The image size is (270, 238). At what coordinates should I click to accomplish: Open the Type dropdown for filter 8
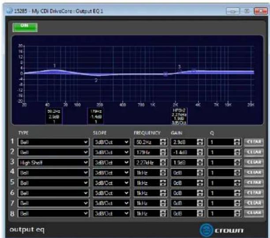(53, 213)
